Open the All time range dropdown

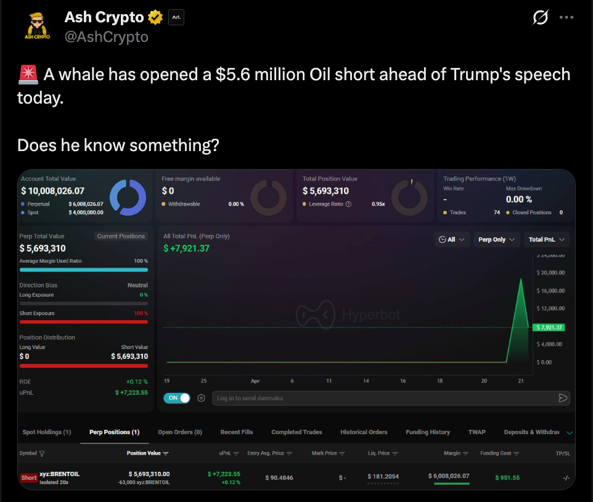tap(452, 239)
